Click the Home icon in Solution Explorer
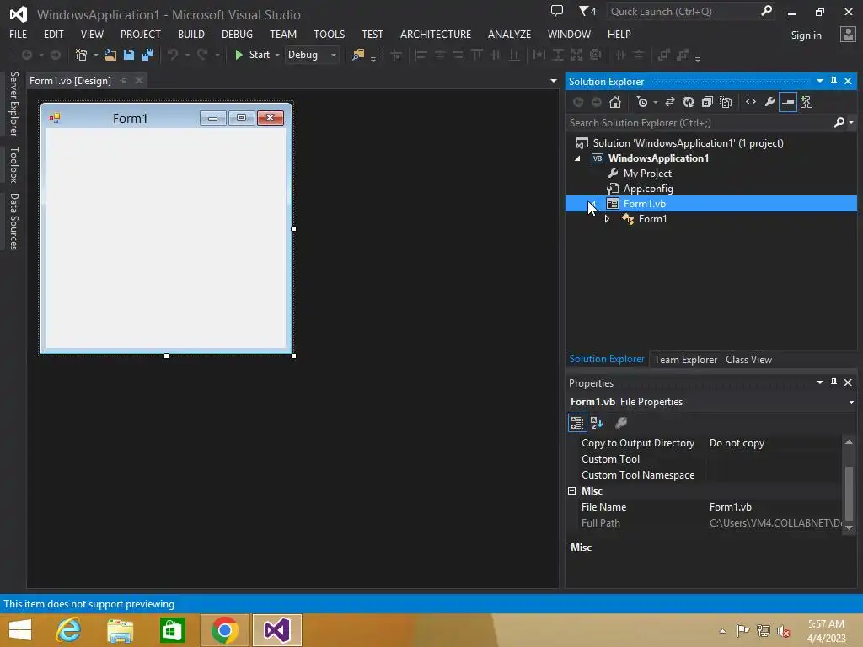The image size is (863, 647). [614, 102]
